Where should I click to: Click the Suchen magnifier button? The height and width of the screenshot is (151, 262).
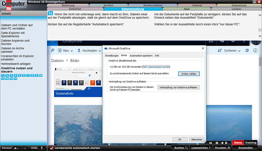pyautogui.click(x=181, y=148)
